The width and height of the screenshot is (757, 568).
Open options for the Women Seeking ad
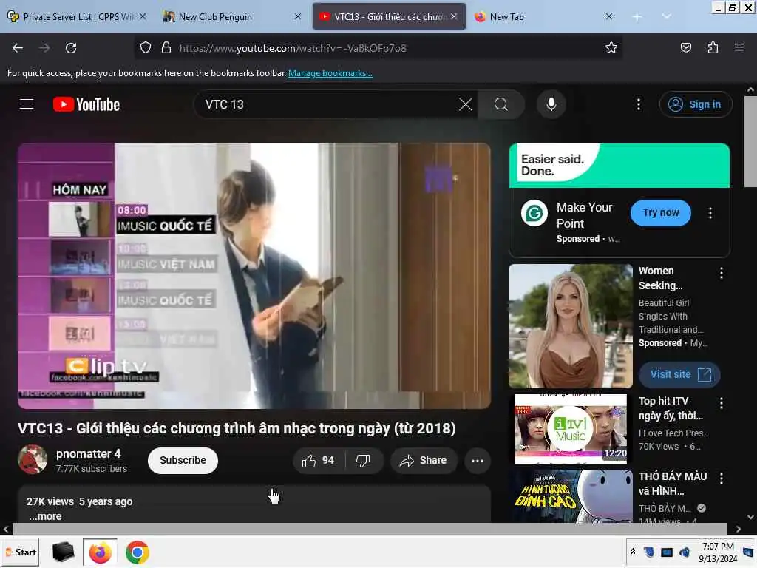(721, 273)
